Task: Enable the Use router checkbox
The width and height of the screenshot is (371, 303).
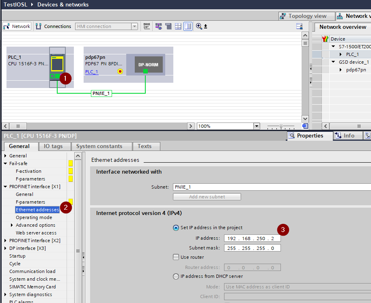Action: click(176, 257)
